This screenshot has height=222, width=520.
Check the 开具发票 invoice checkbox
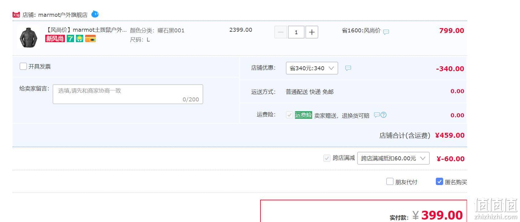coord(23,66)
